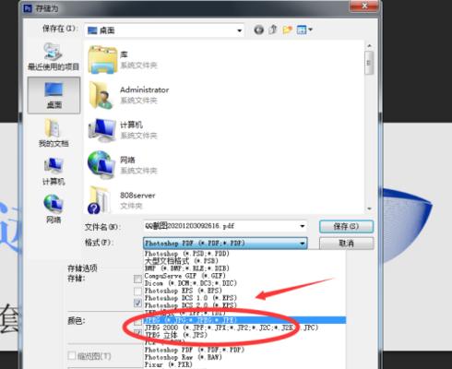Choose the highlighted JPEG (*.JPG;*.JPEG;*.JPE) format
This screenshot has height=369, width=452.
[x=245, y=320]
